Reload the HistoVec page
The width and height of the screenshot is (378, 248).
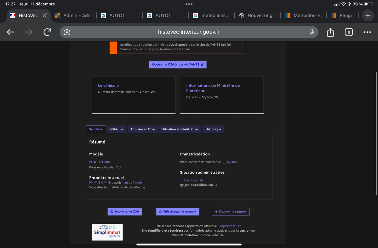coord(47,32)
